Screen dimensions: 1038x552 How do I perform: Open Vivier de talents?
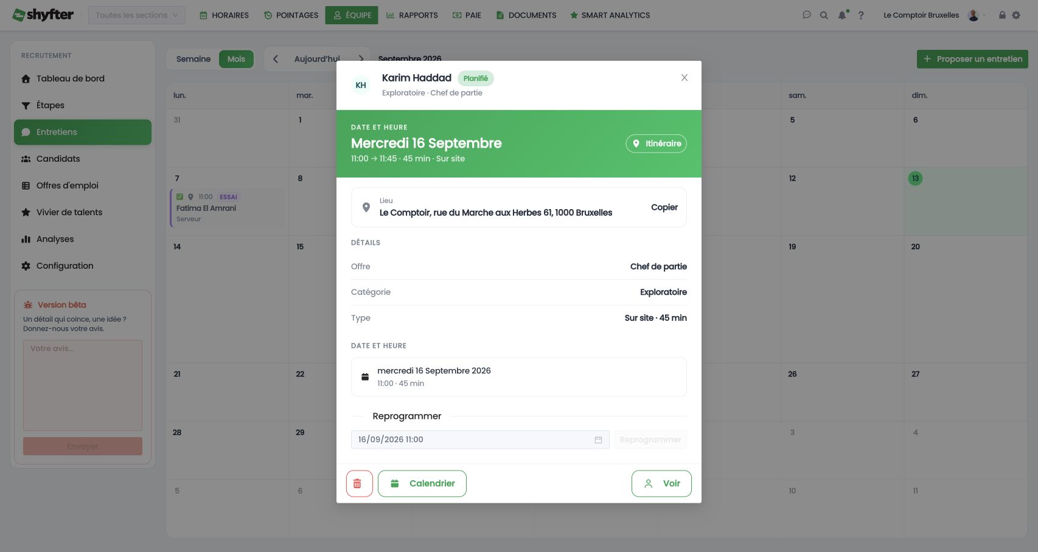click(83, 212)
